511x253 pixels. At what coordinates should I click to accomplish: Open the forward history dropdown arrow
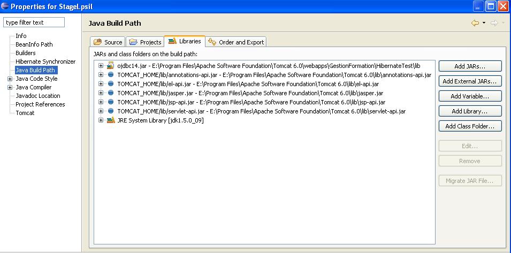[x=503, y=23]
